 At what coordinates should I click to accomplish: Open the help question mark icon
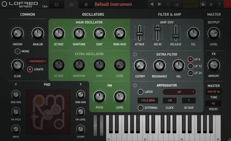coord(219,4)
